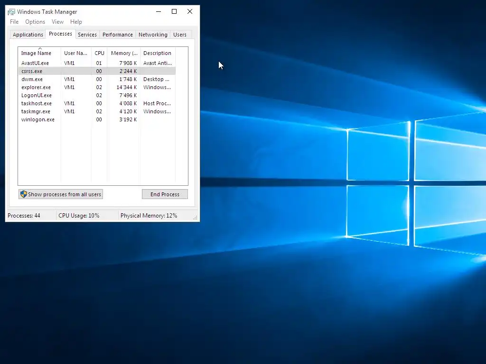Click the 14'344 K memory value

point(126,87)
